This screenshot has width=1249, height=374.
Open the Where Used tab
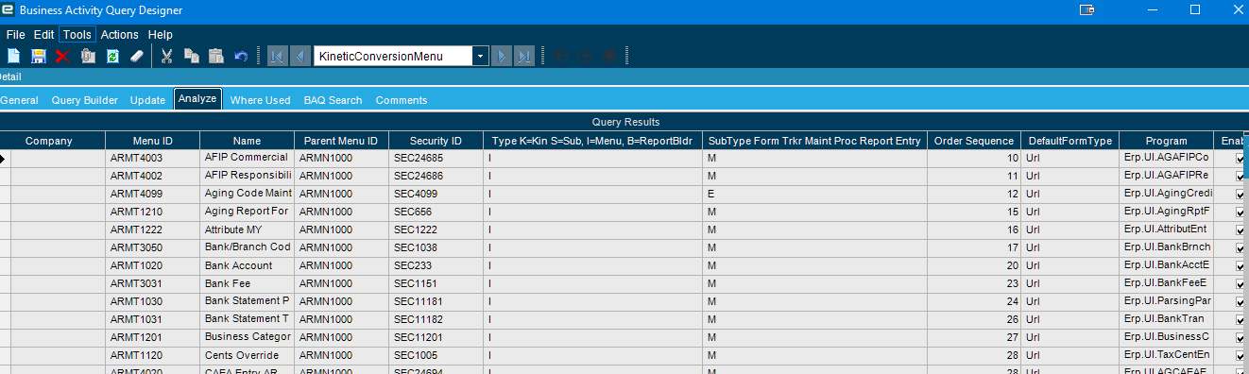(261, 100)
